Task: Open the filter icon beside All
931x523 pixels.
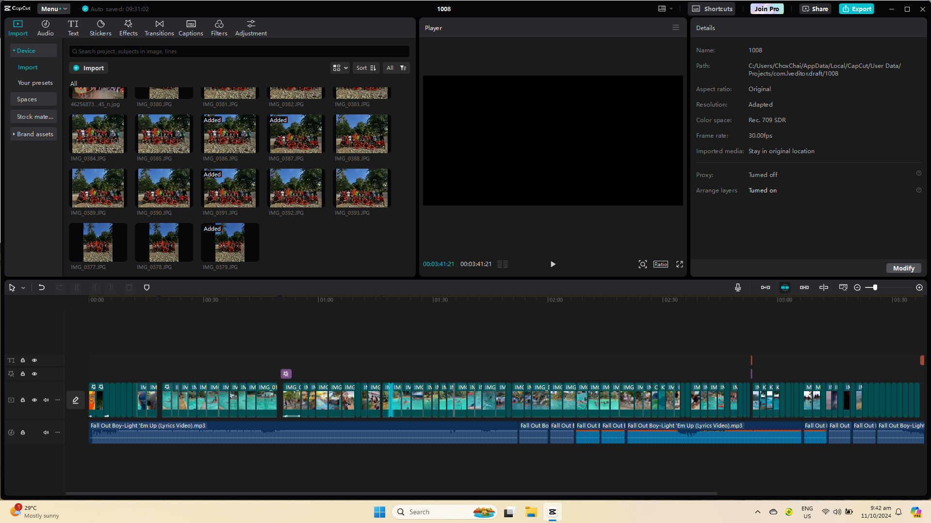Action: (403, 68)
